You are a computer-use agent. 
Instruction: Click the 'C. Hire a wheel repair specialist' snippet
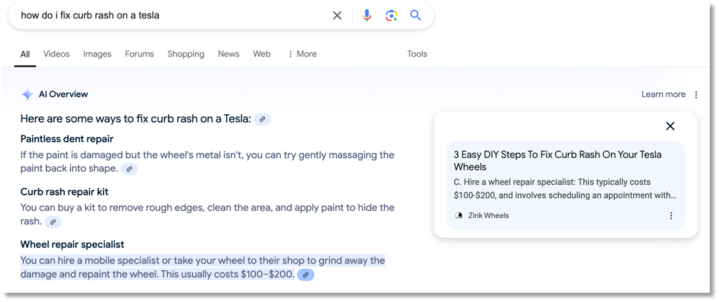[x=565, y=188]
